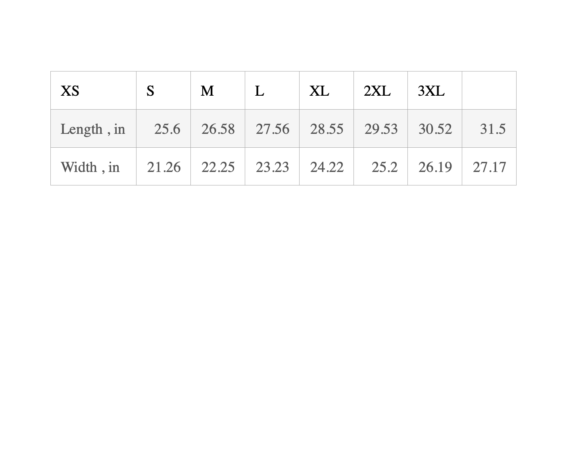Click the width value 25.2
561x467 pixels.
tap(384, 167)
